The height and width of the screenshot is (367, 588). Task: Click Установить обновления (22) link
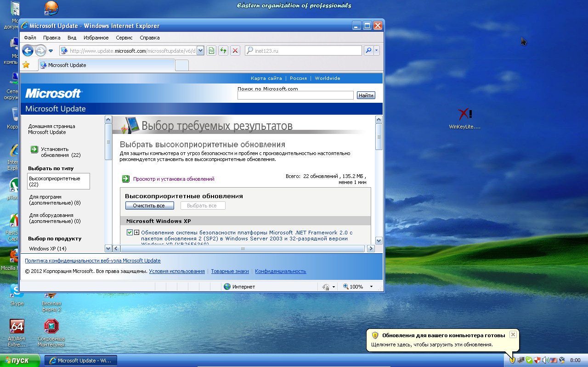(61, 152)
